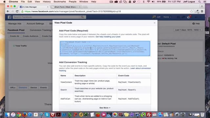This screenshot has width=210, height=118.
Task: Click the Home link in Facebook bar
Action: [x=166, y=17]
